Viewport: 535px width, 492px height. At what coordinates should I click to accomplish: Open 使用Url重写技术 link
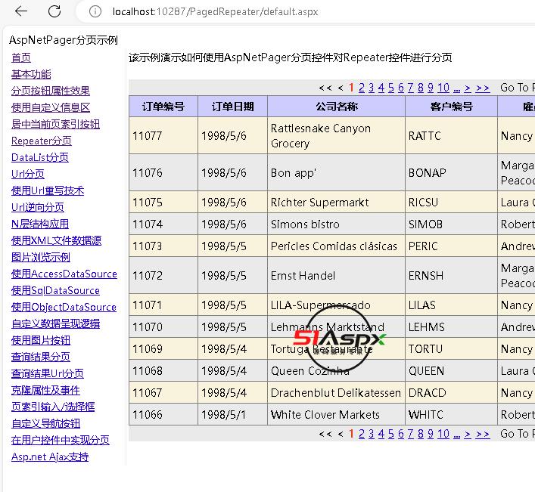48,190
